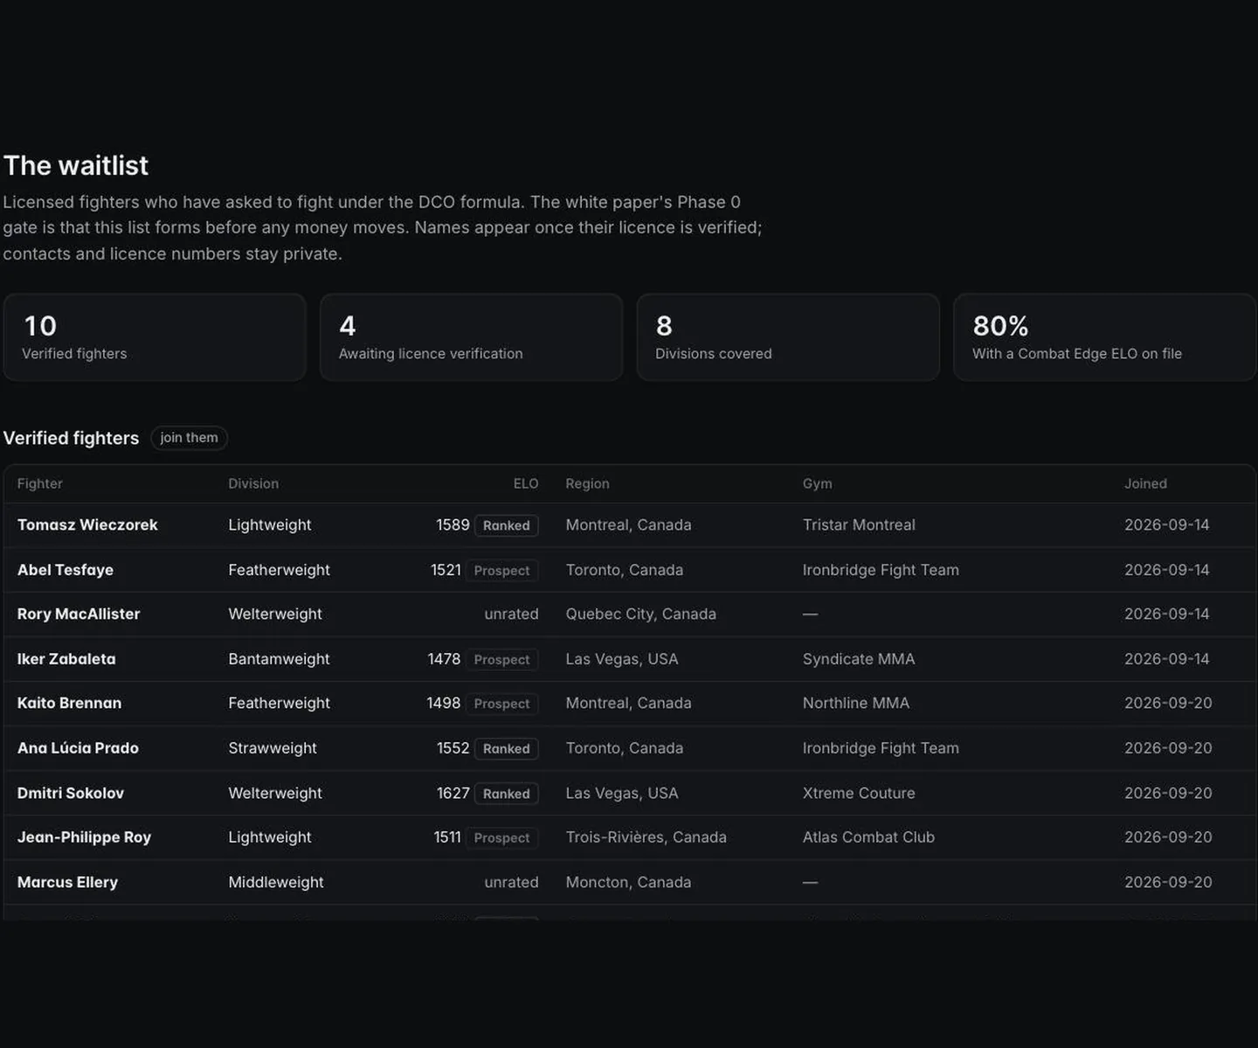Select the ELO column header
Viewport: 1258px width, 1048px height.
(x=526, y=483)
